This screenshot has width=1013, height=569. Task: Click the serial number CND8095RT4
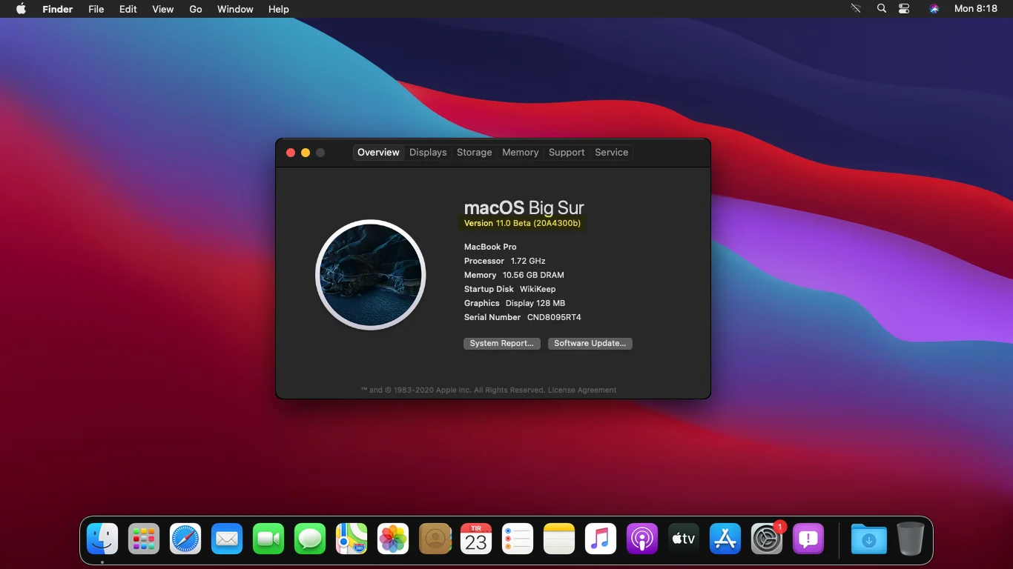[554, 317]
